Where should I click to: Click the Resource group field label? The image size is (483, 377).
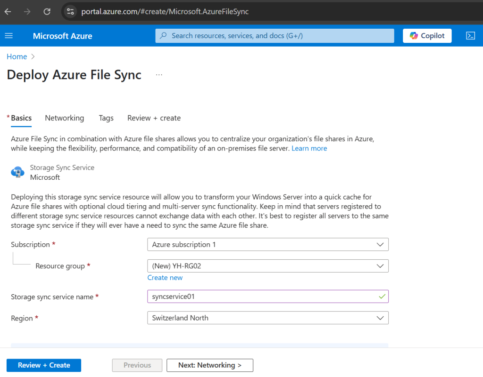tap(60, 266)
